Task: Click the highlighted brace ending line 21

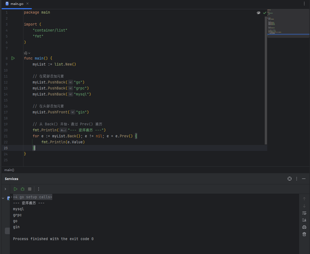Action: 136,136
